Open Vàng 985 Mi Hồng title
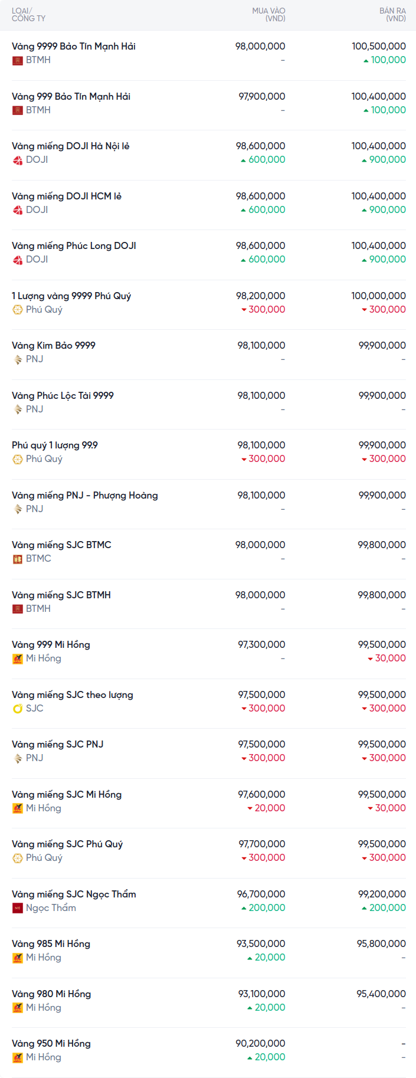Screen dimensions: 416x1078 click(51, 943)
